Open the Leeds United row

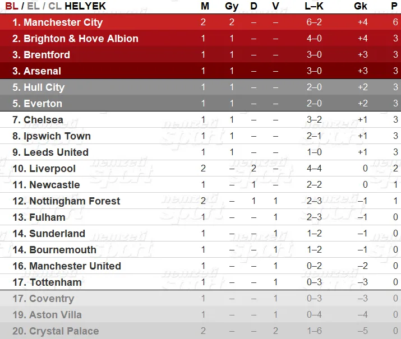click(x=201, y=152)
